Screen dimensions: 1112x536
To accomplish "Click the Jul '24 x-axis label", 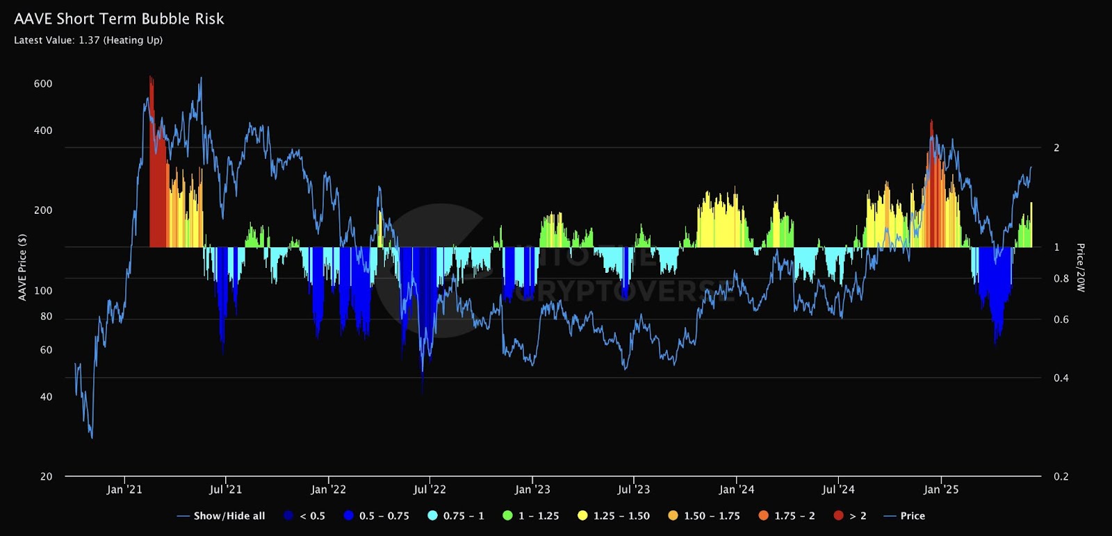I will [838, 489].
